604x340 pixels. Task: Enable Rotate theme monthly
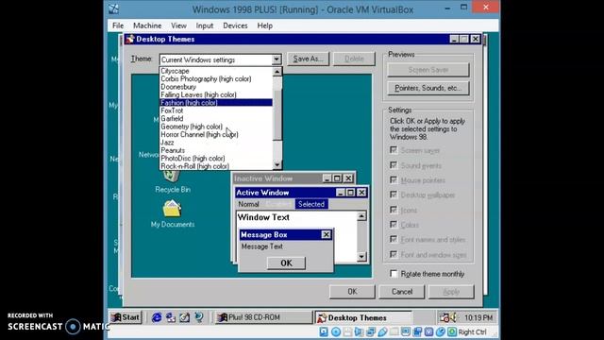click(394, 274)
